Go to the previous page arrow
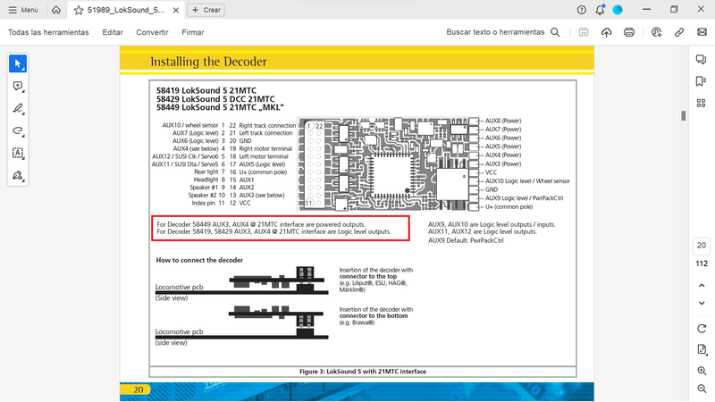Image resolution: width=715 pixels, height=402 pixels. 702,285
